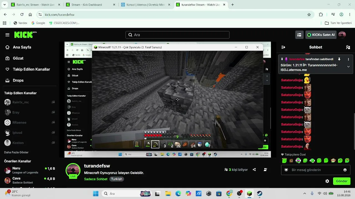
Task: Open the Google bookmark
Action: 38,23
